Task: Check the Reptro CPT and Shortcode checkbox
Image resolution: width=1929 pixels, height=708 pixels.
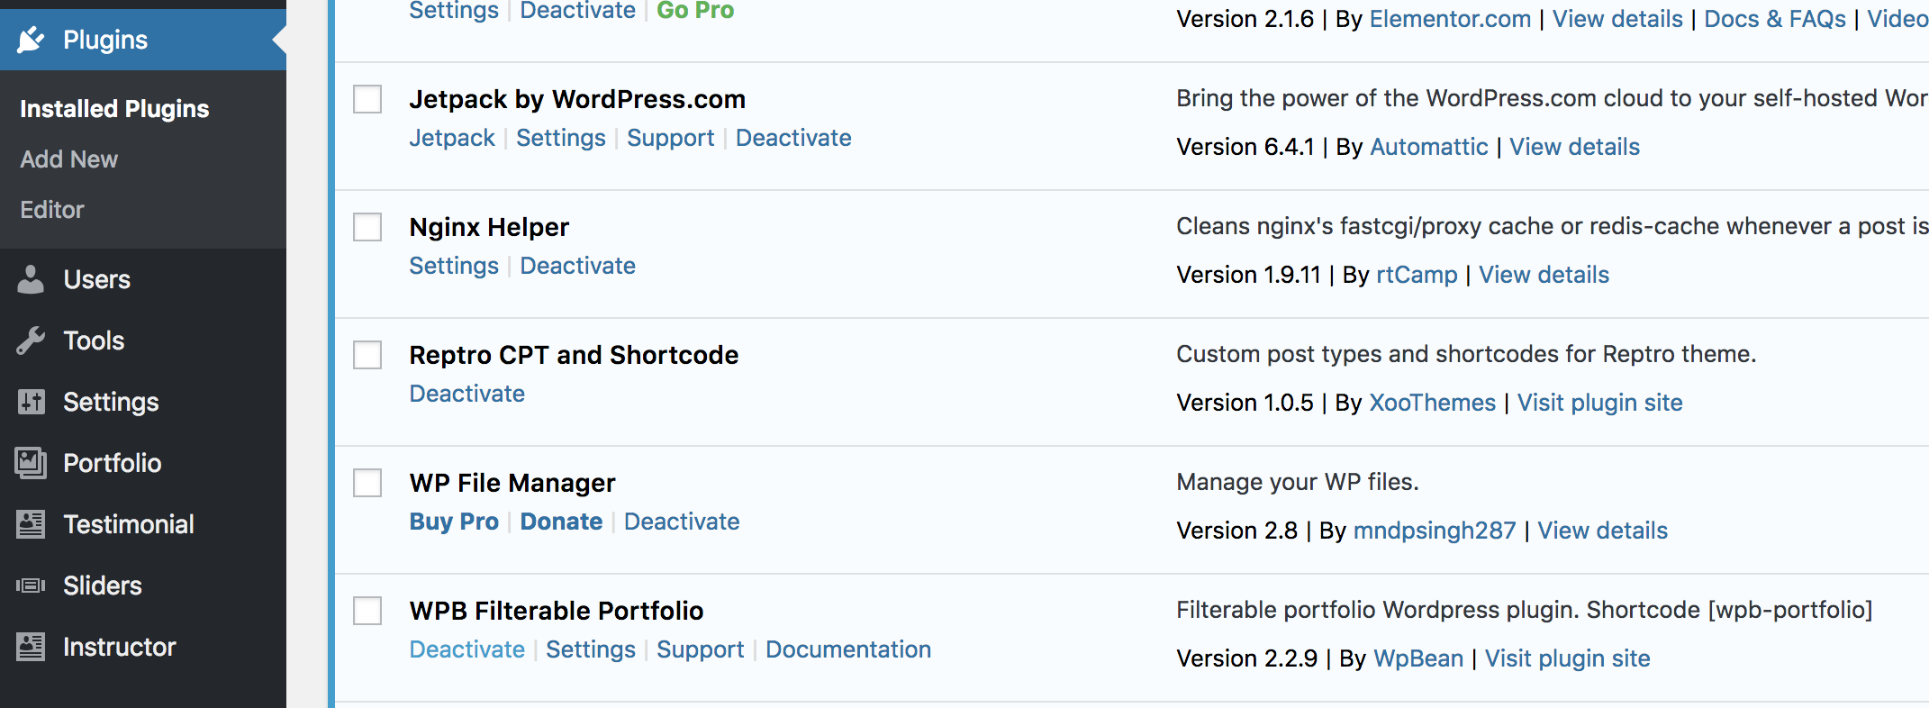Action: coord(367,355)
